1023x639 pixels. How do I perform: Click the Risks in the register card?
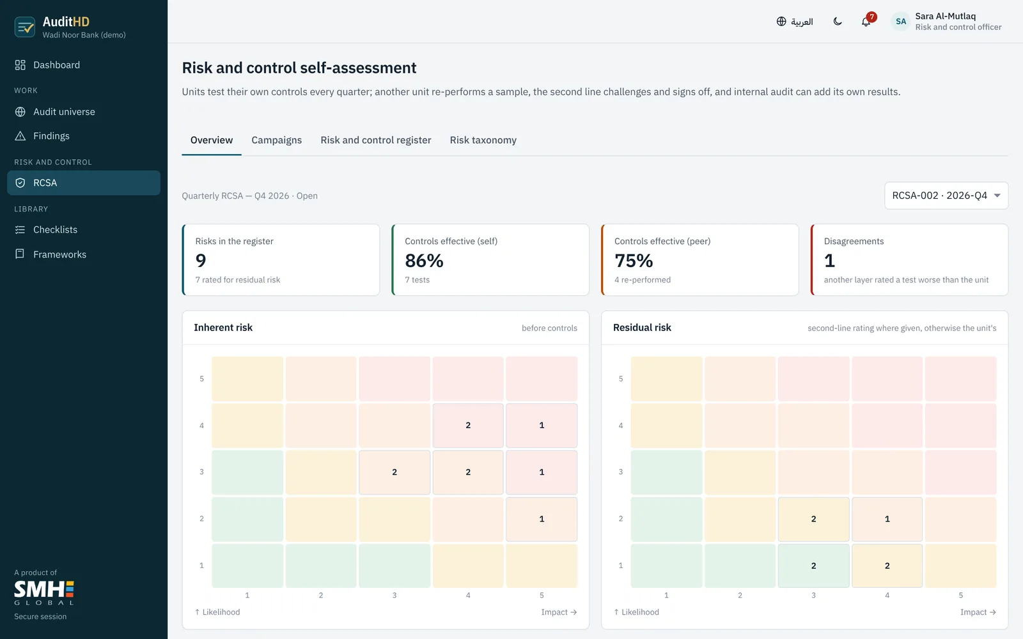pyautogui.click(x=281, y=260)
